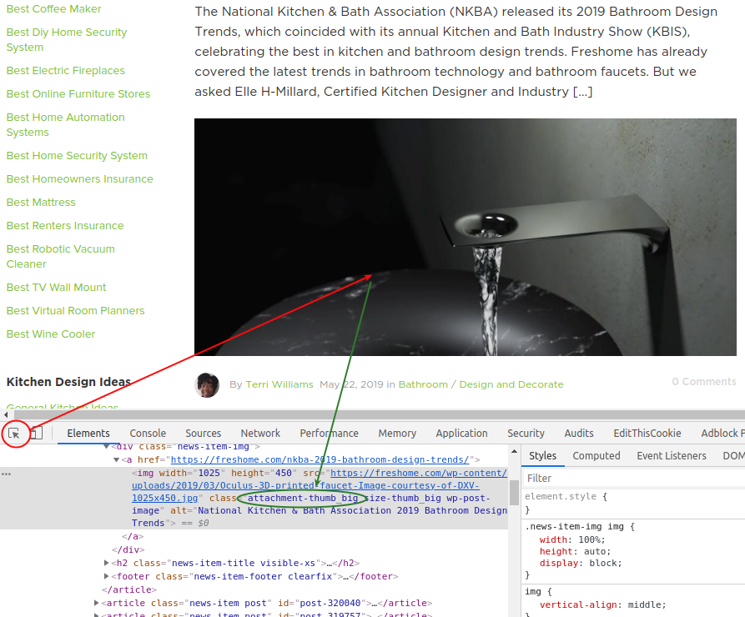Select the Computed styles tab
Image resolution: width=745 pixels, height=617 pixels.
(x=596, y=456)
